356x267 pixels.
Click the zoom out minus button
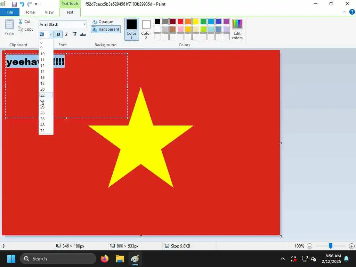[x=309, y=246]
